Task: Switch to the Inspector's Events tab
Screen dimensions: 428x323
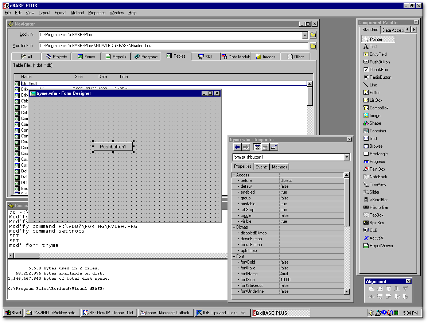Action: click(x=261, y=167)
